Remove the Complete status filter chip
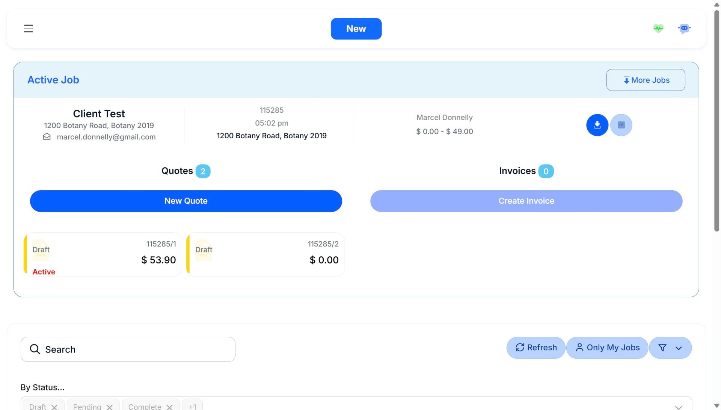Image resolution: width=721 pixels, height=410 pixels. [x=169, y=407]
